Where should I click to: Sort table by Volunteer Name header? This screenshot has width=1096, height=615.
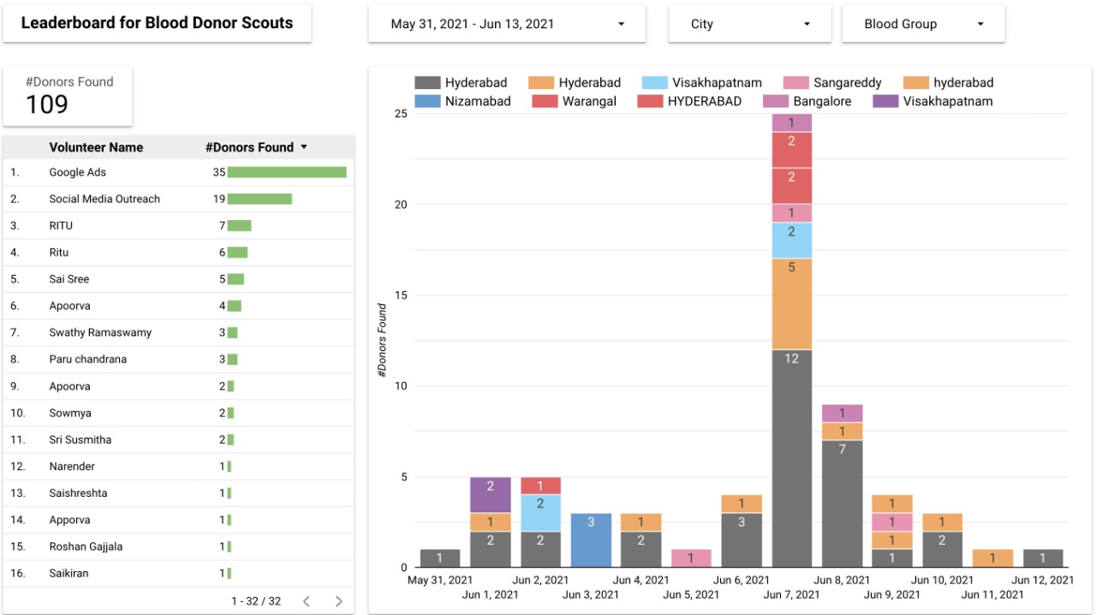click(x=96, y=147)
